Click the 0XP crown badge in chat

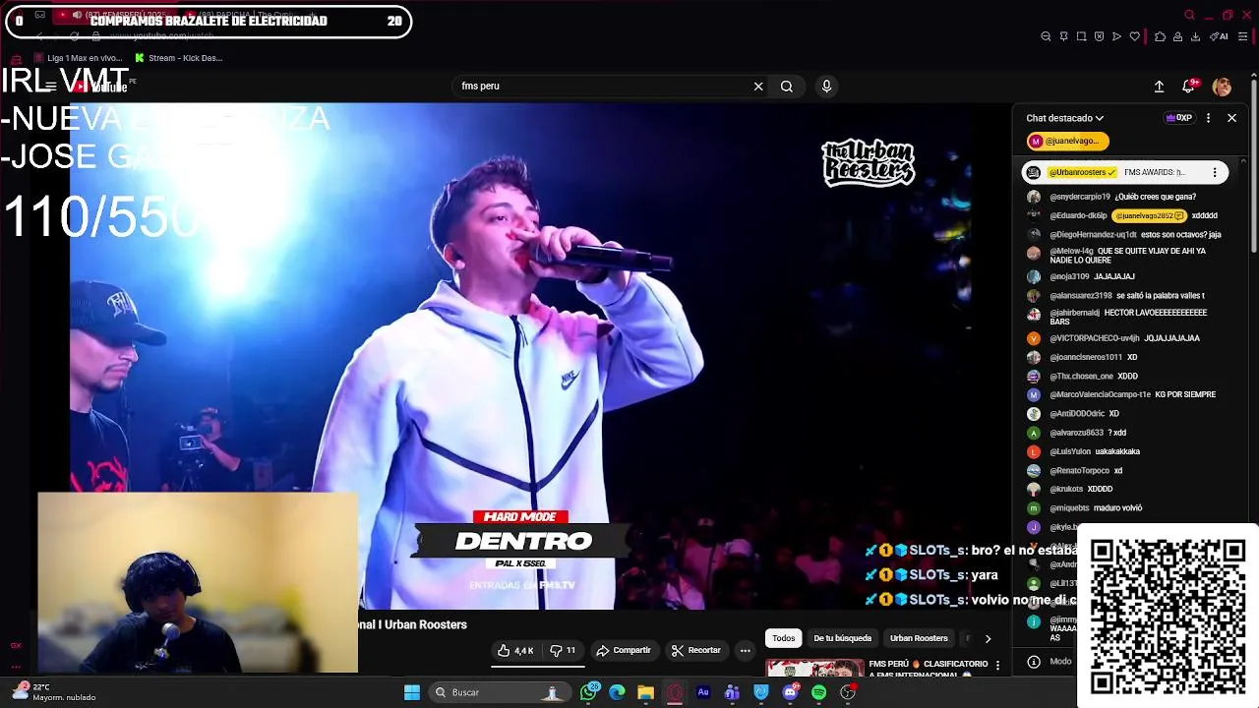(x=1178, y=118)
